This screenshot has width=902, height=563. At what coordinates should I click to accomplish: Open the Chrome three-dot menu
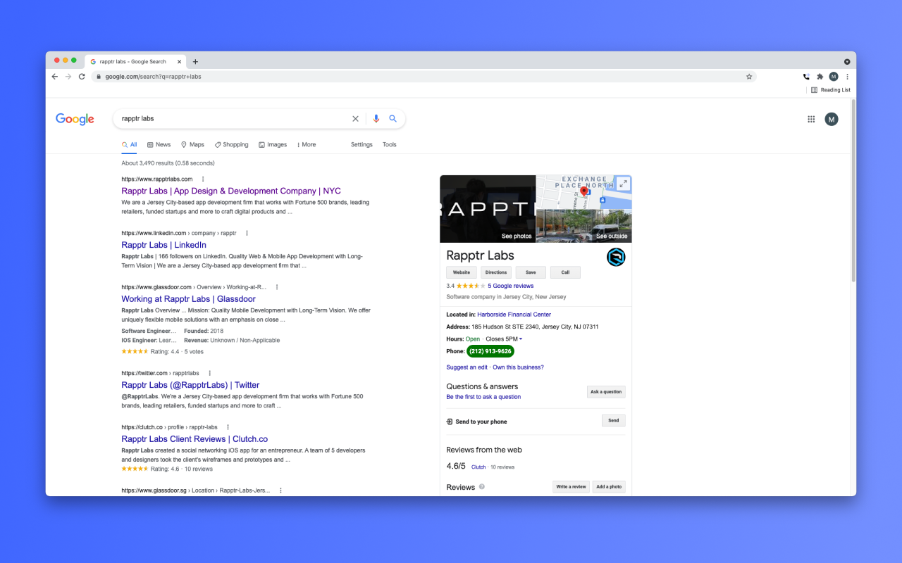click(847, 77)
